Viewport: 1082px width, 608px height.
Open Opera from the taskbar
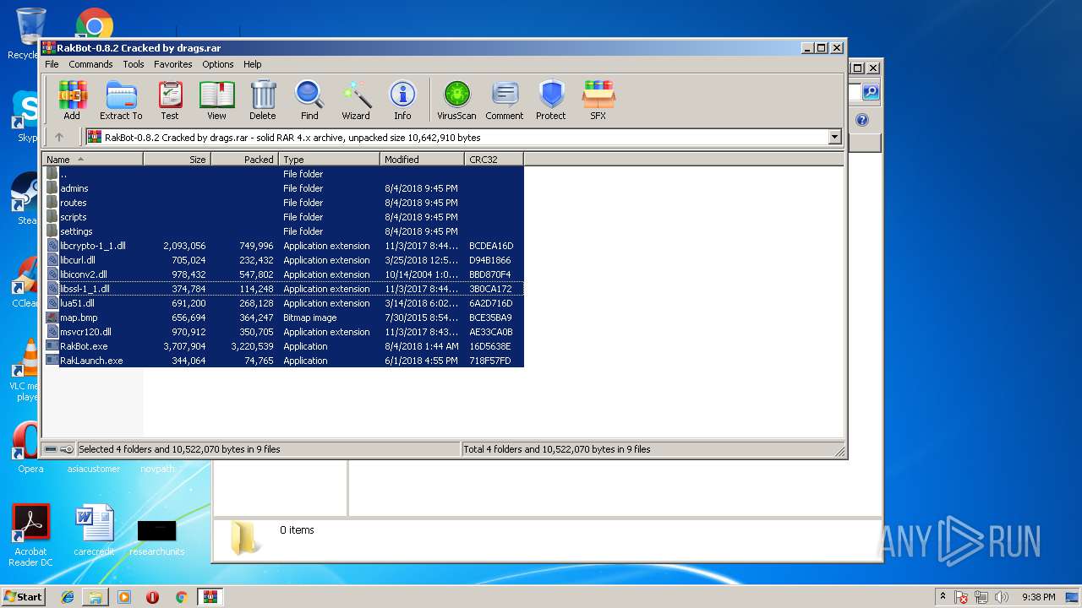[x=152, y=597]
